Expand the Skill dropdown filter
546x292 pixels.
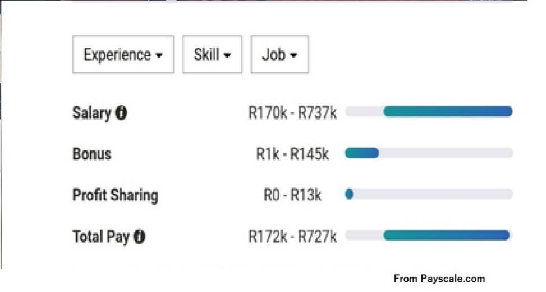point(212,54)
